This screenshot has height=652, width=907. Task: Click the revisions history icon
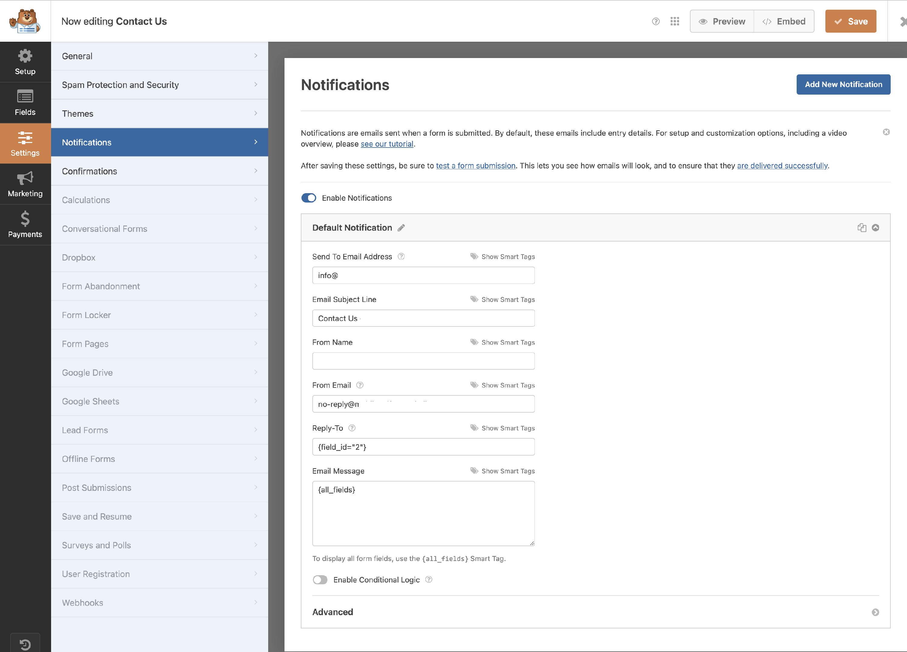25,644
